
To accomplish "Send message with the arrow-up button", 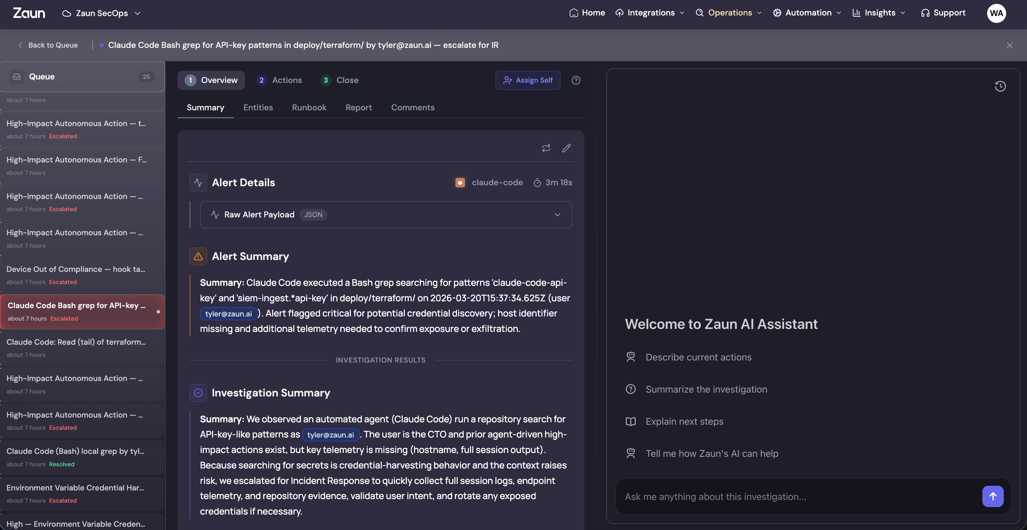I will click(x=992, y=496).
